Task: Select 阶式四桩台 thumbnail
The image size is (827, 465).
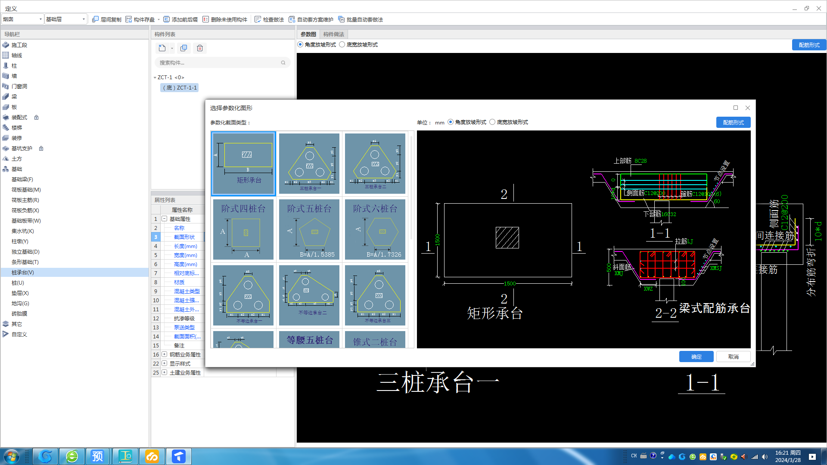Action: pyautogui.click(x=243, y=229)
